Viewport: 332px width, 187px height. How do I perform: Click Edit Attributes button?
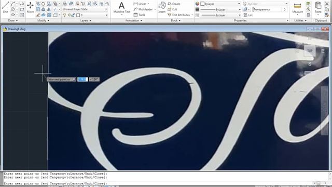[178, 15]
